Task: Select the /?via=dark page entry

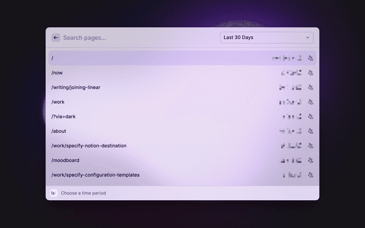Action: click(x=63, y=116)
